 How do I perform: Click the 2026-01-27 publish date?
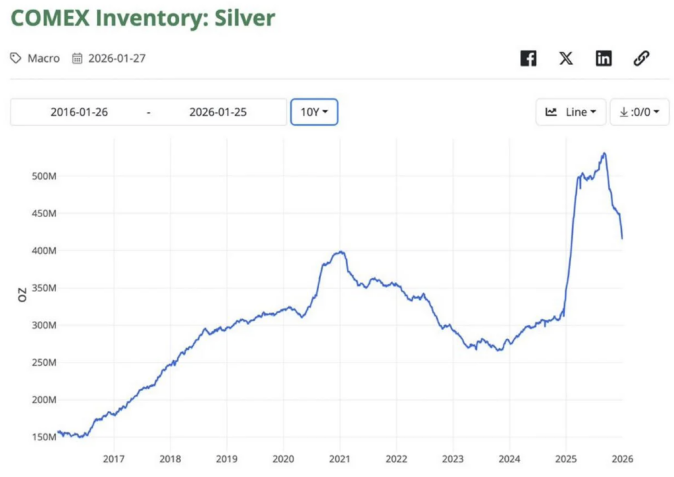click(x=116, y=58)
